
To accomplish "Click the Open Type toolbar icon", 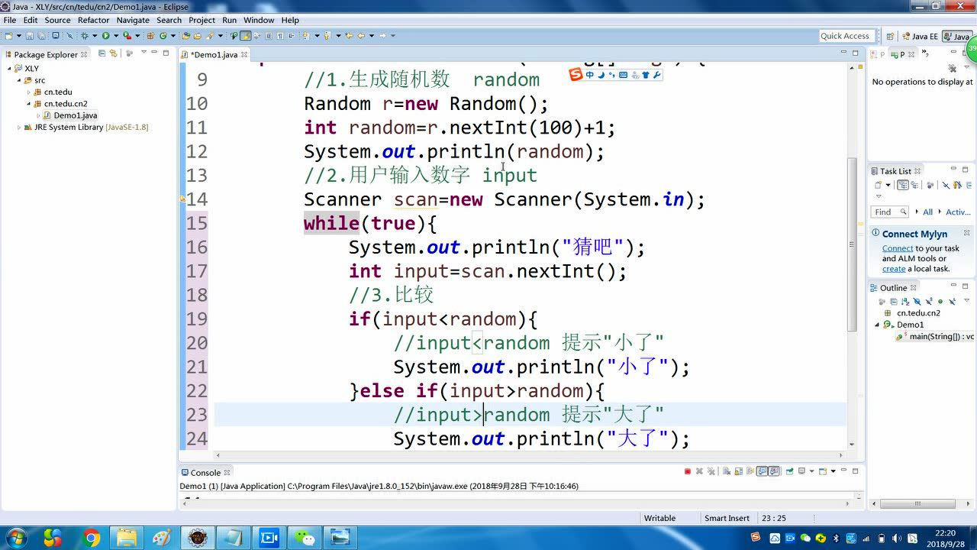I will (185, 35).
